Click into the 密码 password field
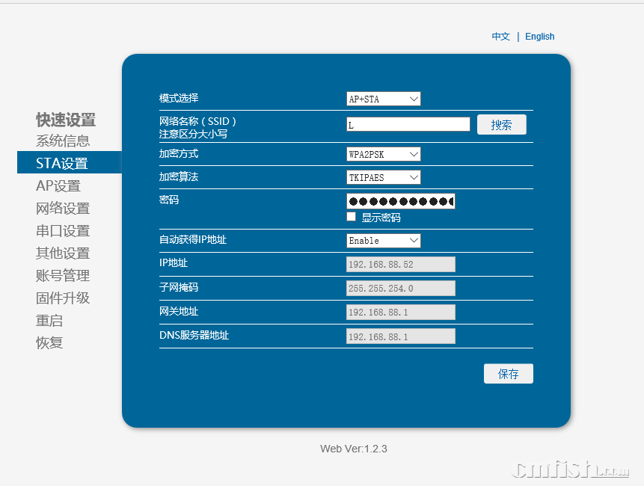The image size is (644, 486). coord(400,201)
